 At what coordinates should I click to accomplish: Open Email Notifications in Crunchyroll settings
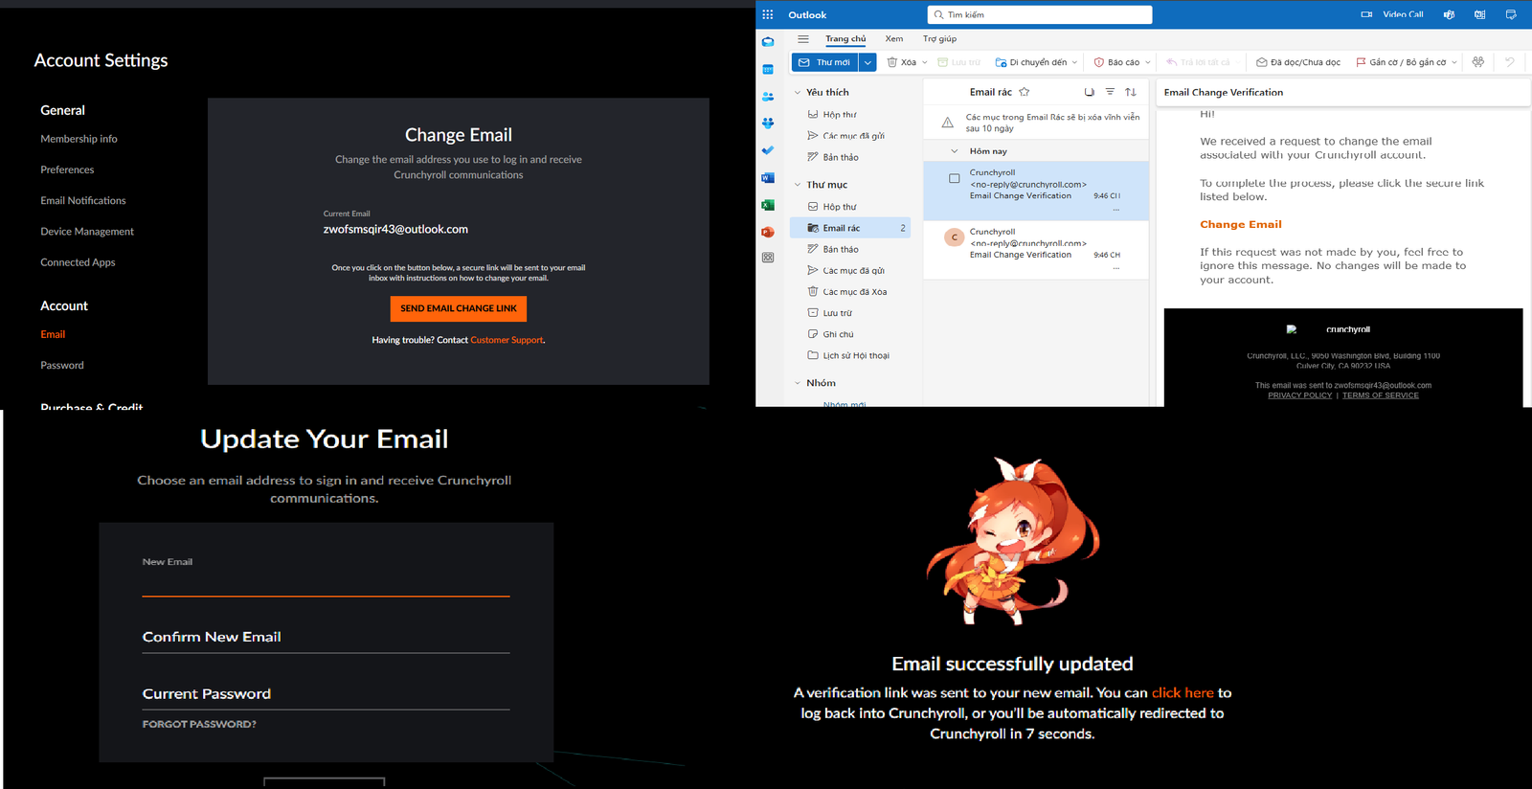(83, 200)
